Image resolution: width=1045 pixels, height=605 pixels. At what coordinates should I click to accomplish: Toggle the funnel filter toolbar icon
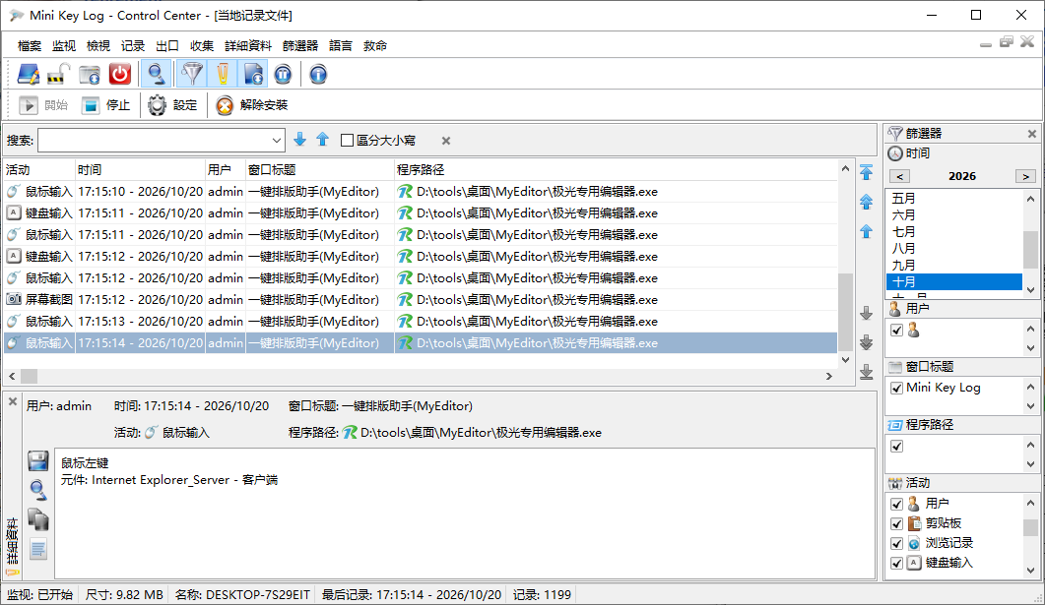(x=192, y=74)
